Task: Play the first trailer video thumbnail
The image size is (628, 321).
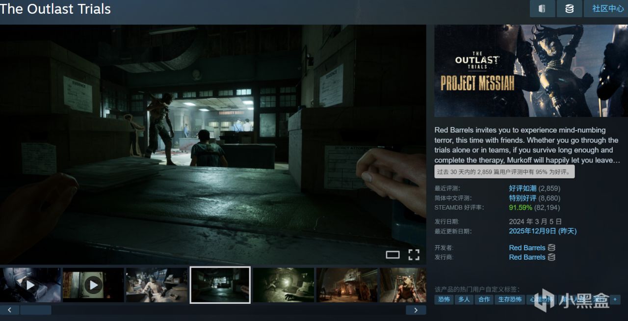Action: [30, 285]
